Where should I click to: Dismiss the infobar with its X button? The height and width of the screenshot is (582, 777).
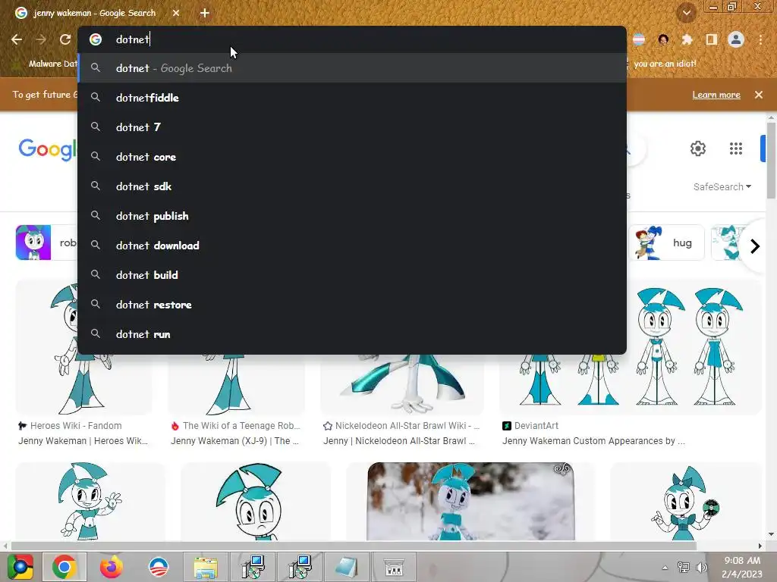click(759, 95)
